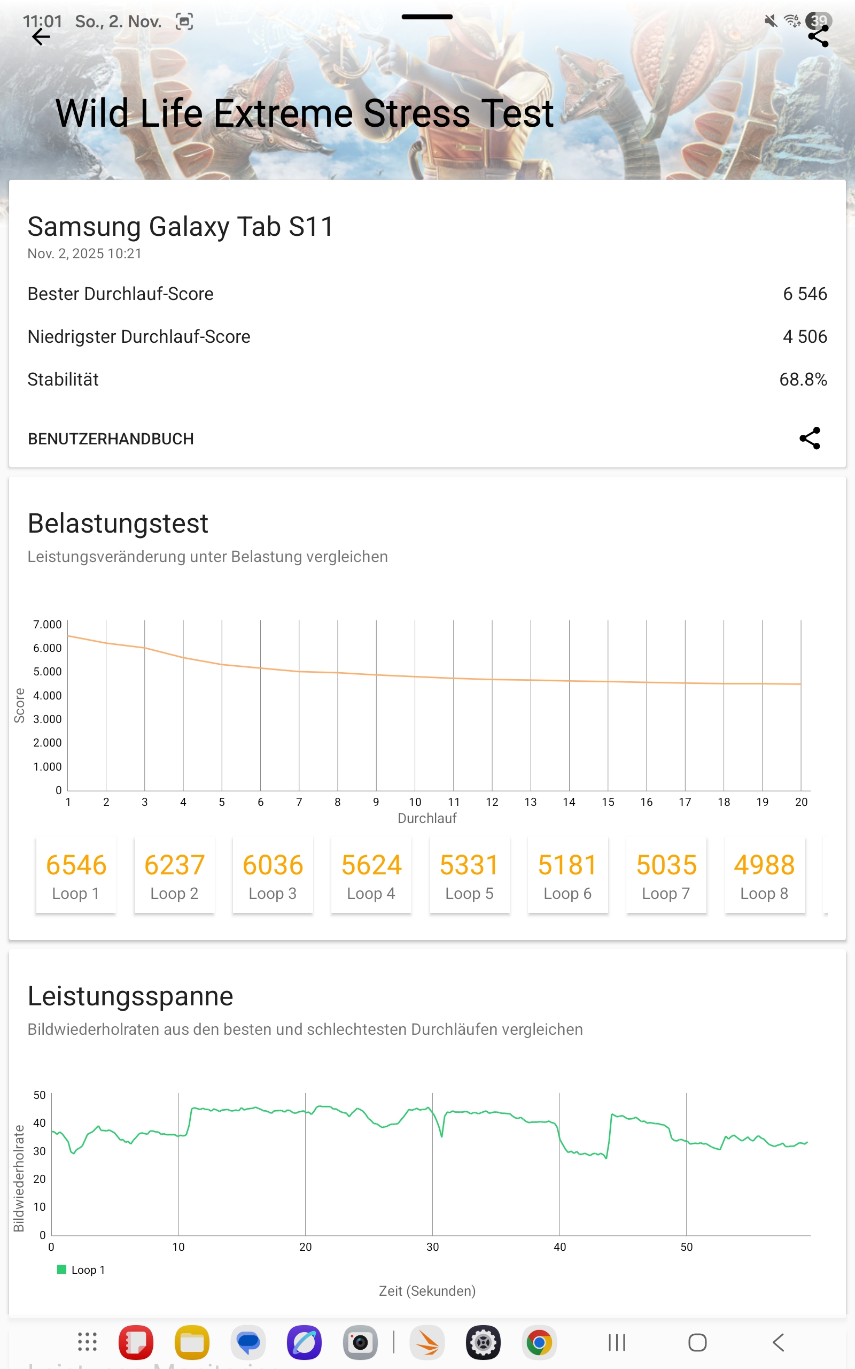Open the Settings gear app

pyautogui.click(x=483, y=1342)
